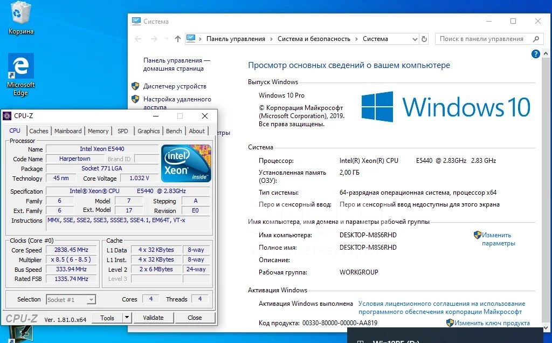This screenshot has height=343, width=552.
Task: Expand the chevron after Система и безопасность breadcrumb
Action: 356,39
